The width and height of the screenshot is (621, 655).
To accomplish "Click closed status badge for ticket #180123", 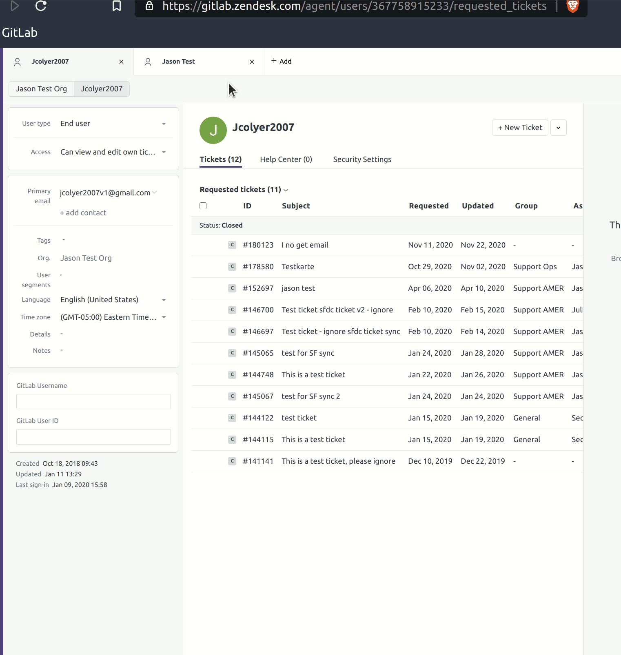I will (232, 245).
